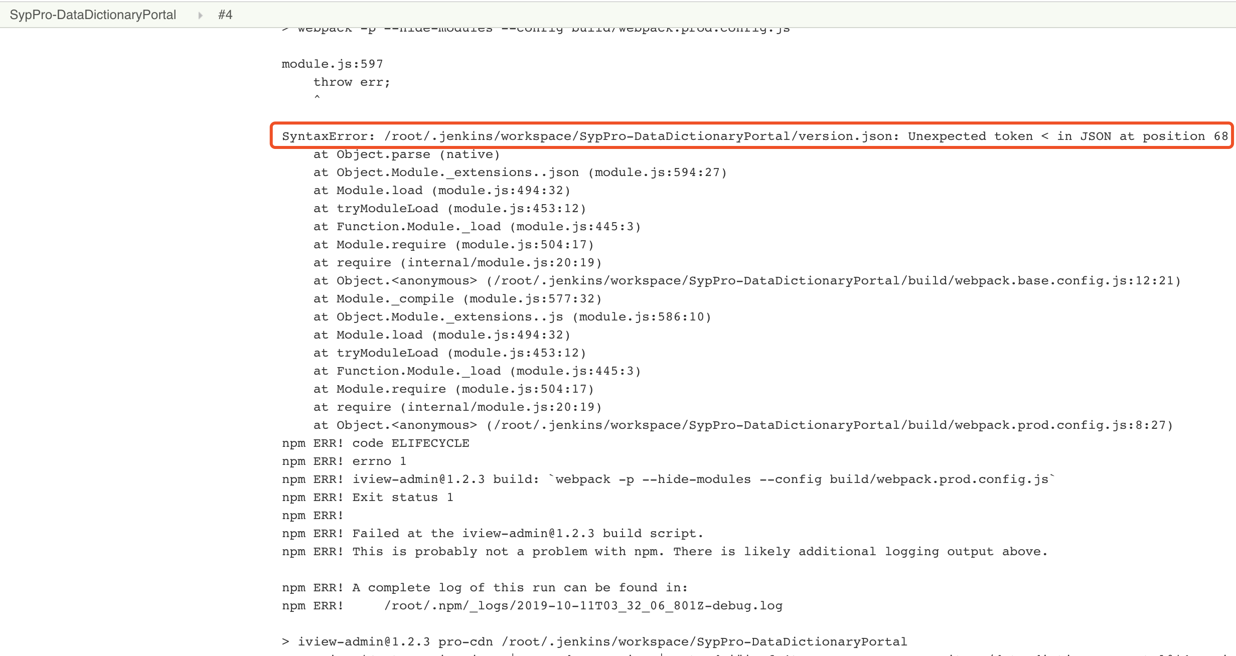Click 'Object.Module._extensions..js (module.js:586:10)' line
This screenshot has height=656, width=1236.
(x=512, y=317)
